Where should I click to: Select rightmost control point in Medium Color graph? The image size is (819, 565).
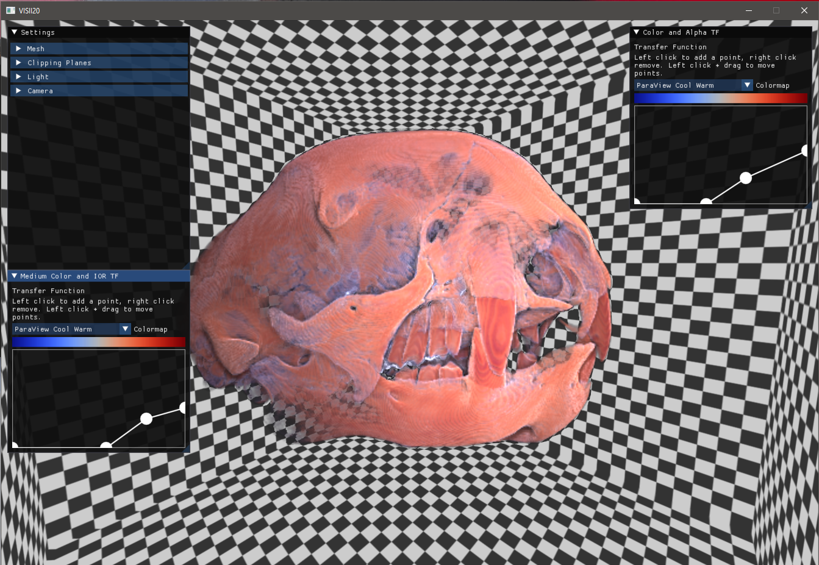183,408
